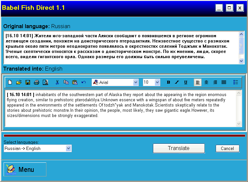The height and width of the screenshot is (182, 248).
Task: Create a new document in the editor toolbar
Action: point(10,82)
